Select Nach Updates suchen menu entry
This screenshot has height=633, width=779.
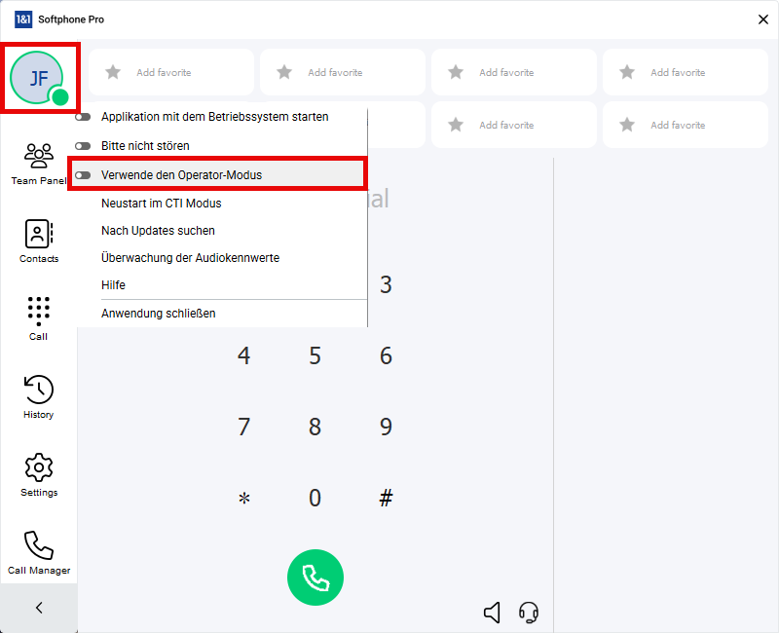click(x=158, y=231)
